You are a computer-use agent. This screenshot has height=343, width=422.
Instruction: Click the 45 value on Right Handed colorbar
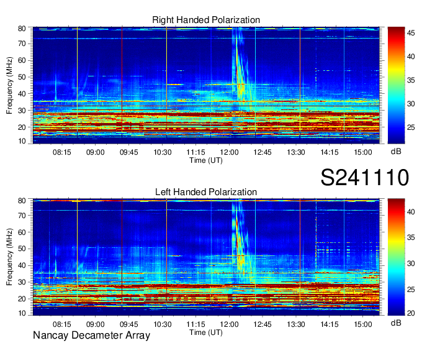click(x=411, y=33)
